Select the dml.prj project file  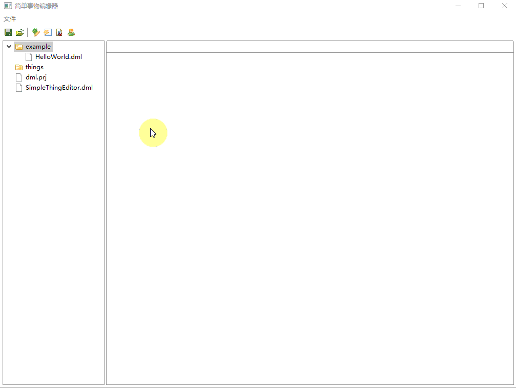pos(36,77)
